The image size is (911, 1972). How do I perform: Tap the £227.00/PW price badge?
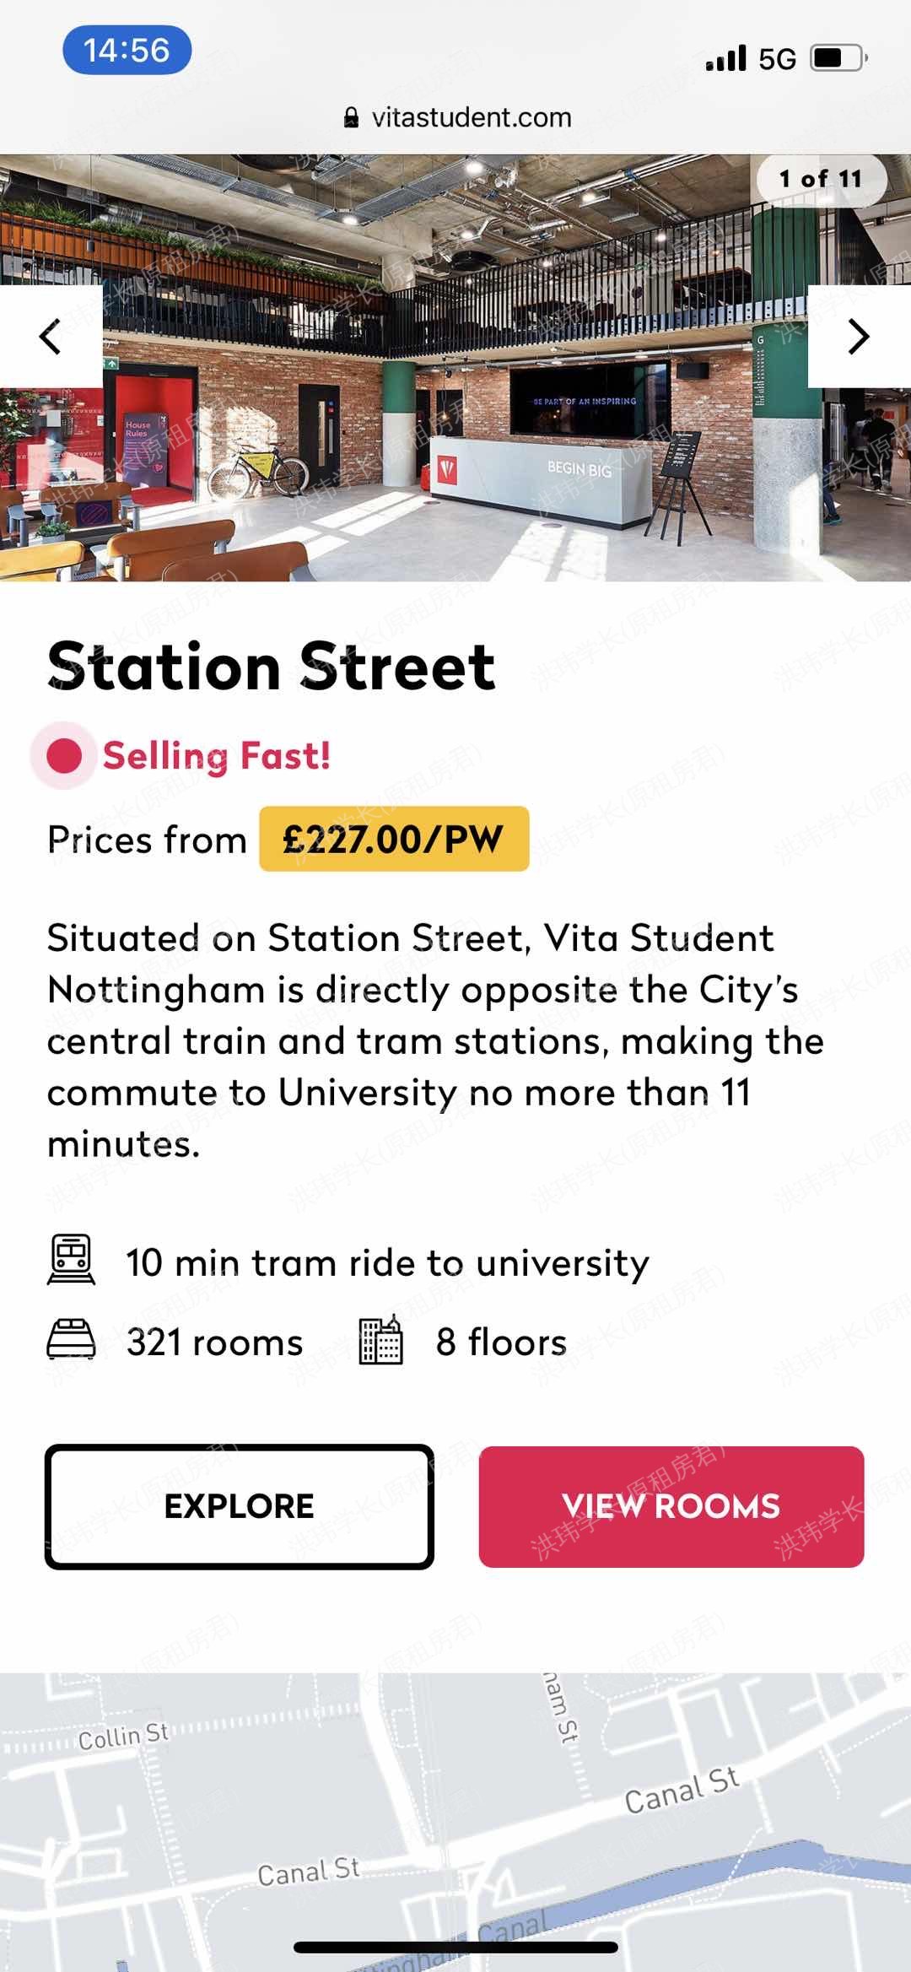coord(394,839)
